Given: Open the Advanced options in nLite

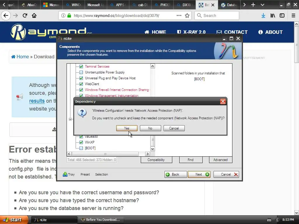Looking at the screenshot, I should click(x=221, y=160).
